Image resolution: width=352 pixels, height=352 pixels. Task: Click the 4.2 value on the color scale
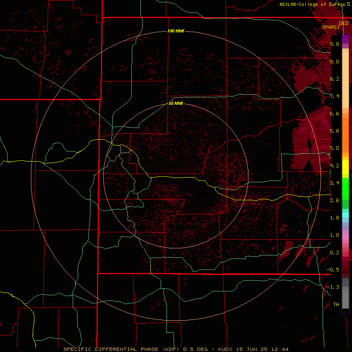(x=334, y=165)
